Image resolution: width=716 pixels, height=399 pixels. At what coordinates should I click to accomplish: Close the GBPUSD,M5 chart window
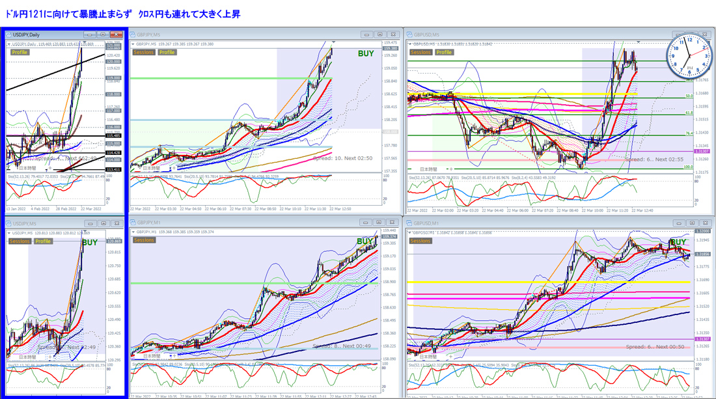coord(706,34)
